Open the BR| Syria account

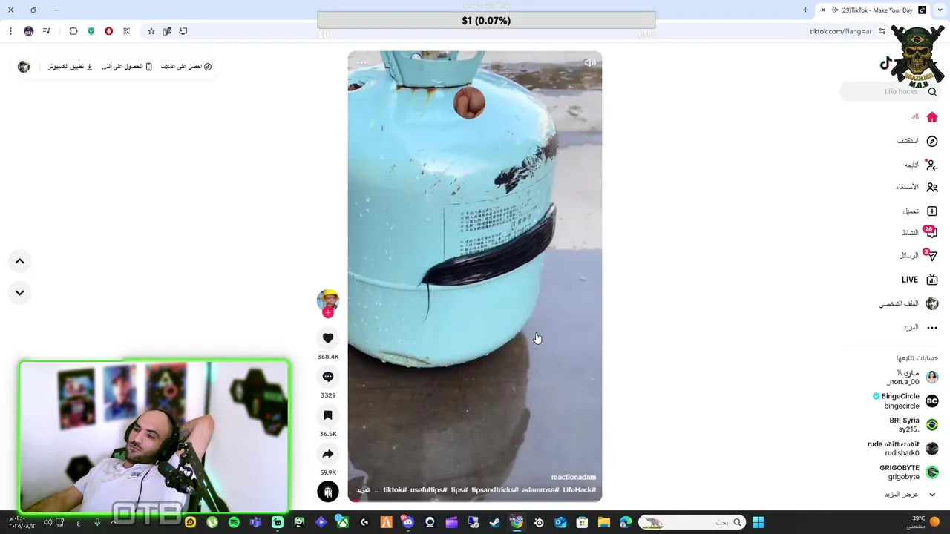(x=914, y=424)
